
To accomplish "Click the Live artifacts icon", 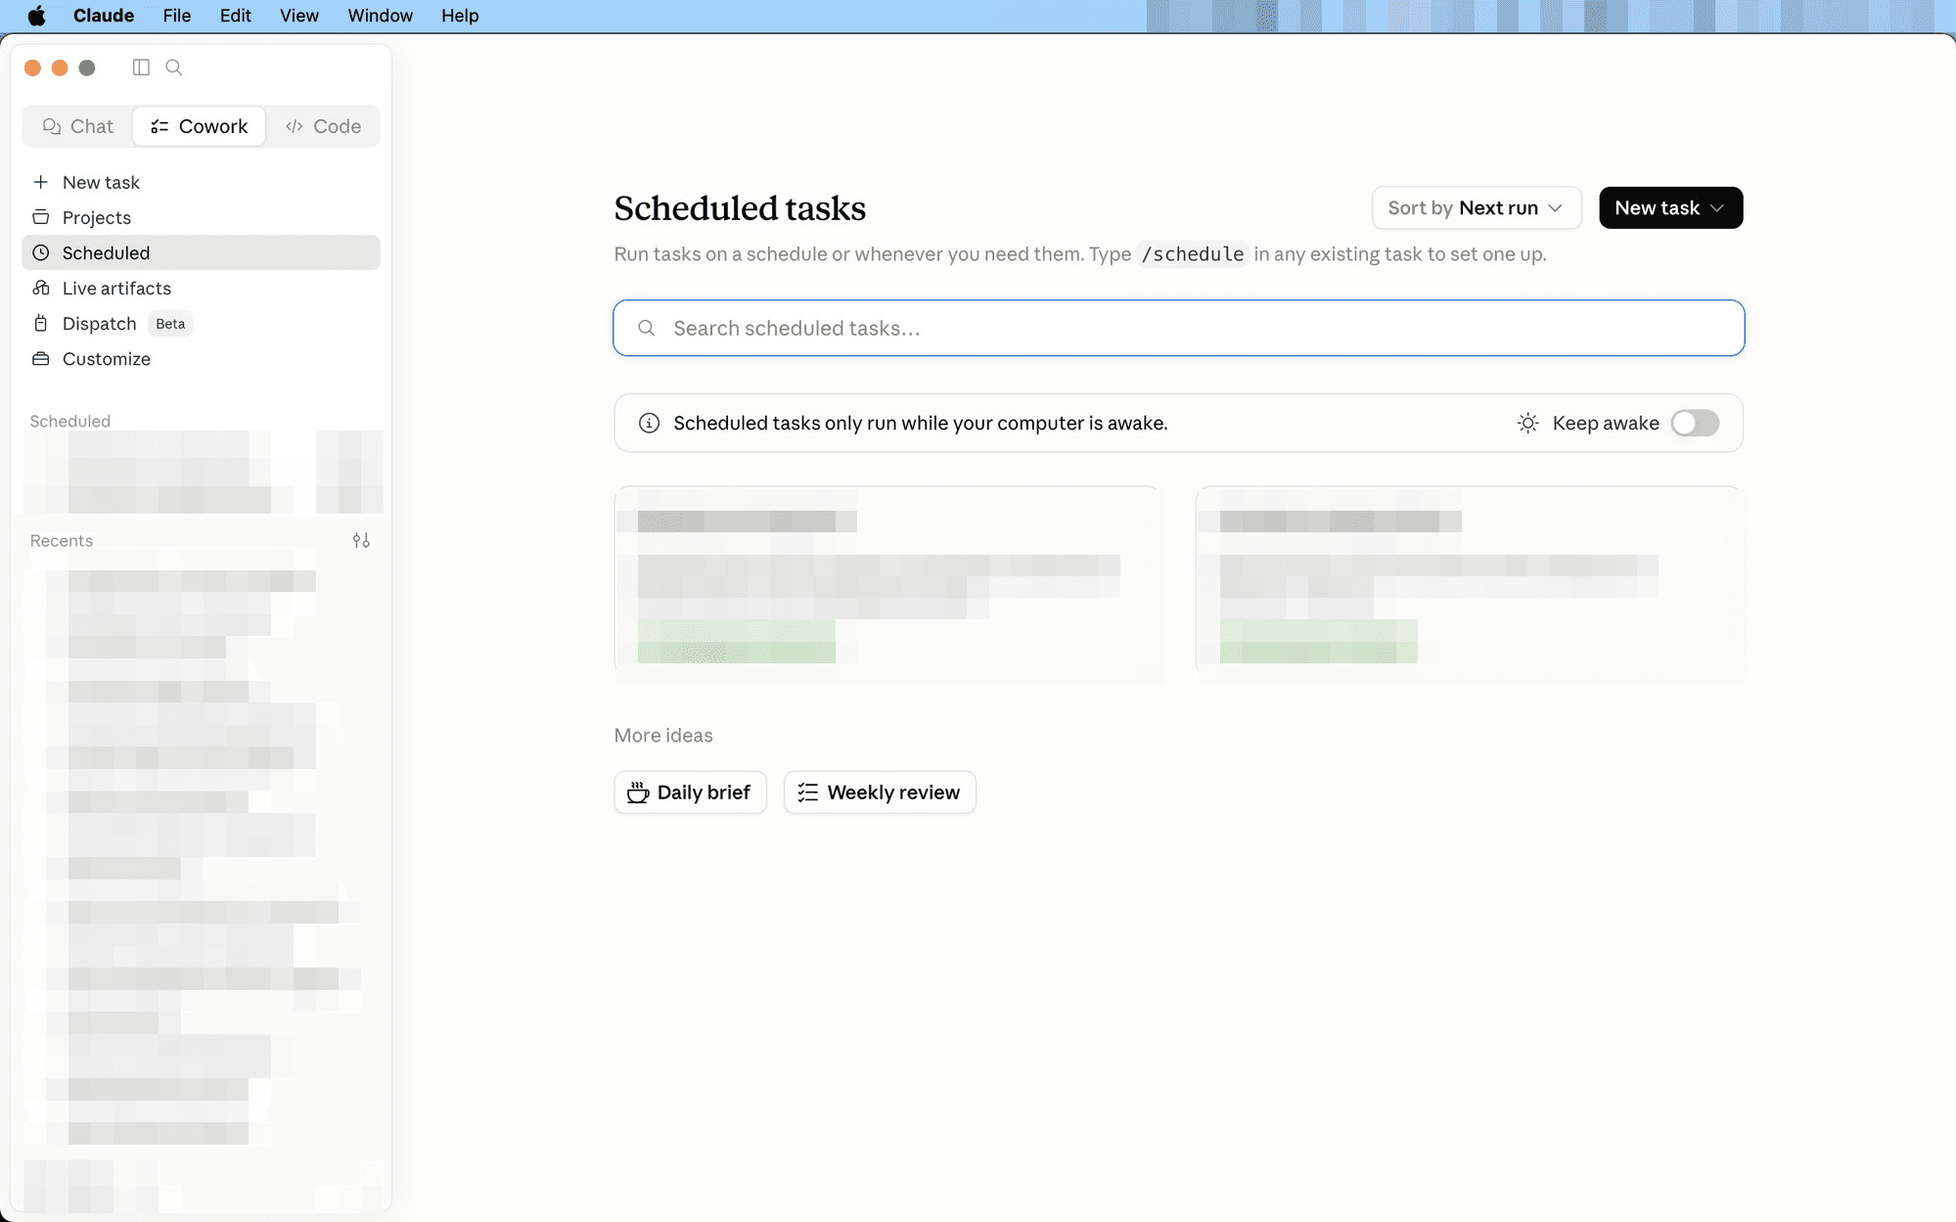I will click(x=41, y=288).
